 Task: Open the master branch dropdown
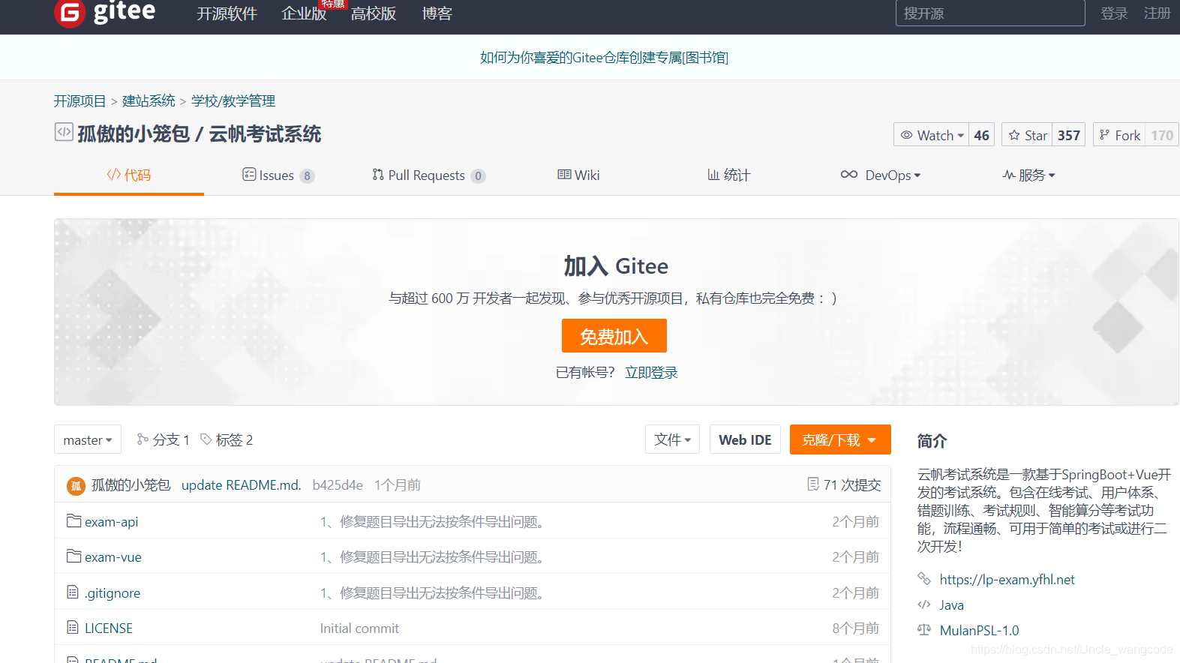[x=88, y=439]
